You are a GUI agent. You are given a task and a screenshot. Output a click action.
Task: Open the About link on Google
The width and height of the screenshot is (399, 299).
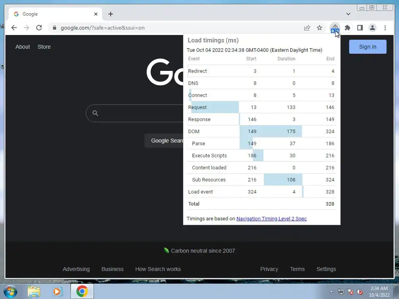(23, 47)
